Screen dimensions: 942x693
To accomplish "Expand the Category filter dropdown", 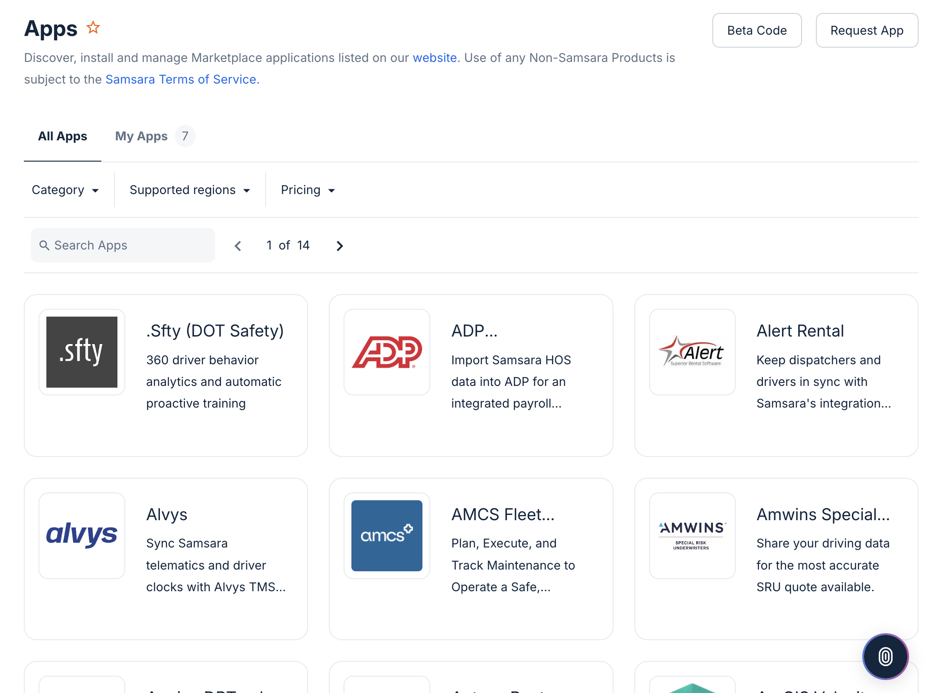I will click(65, 190).
